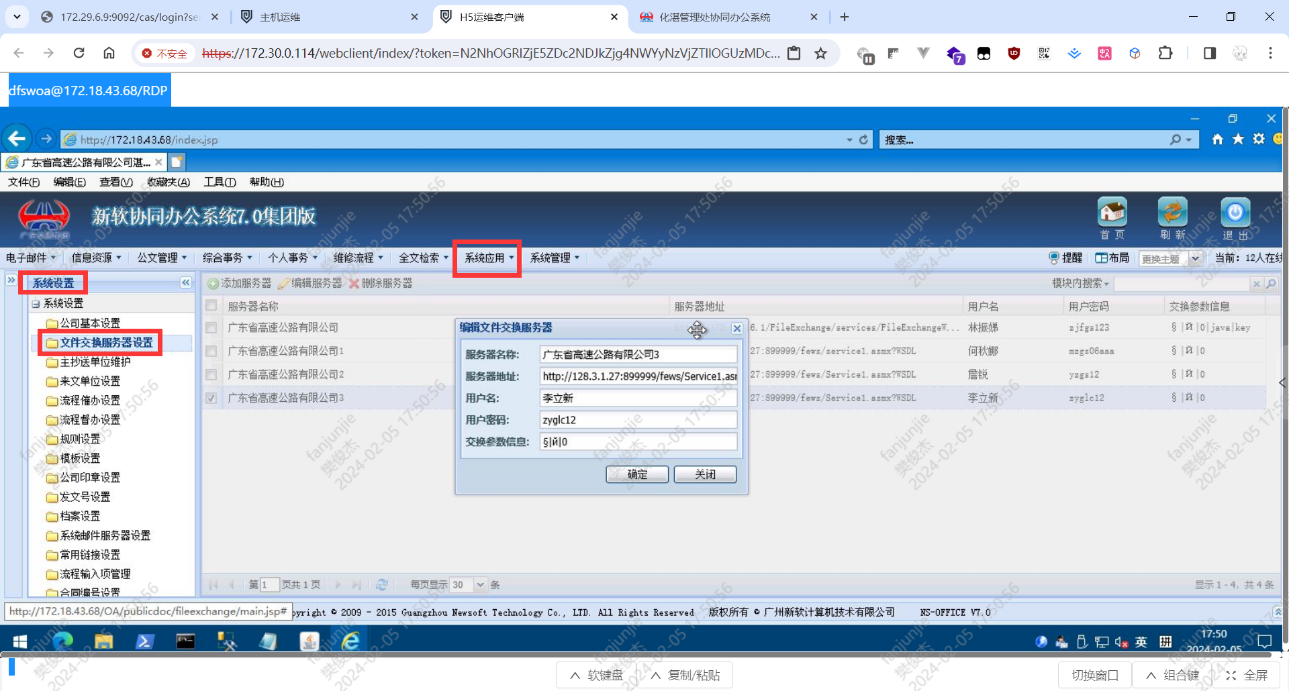Click the 用户密码 input field
Image resolution: width=1289 pixels, height=691 pixels.
[x=638, y=420]
